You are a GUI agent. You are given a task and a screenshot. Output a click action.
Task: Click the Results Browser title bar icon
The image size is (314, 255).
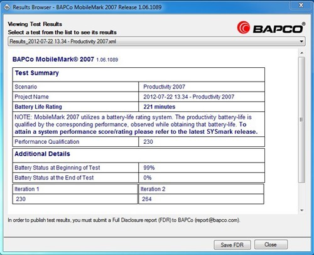(7, 8)
